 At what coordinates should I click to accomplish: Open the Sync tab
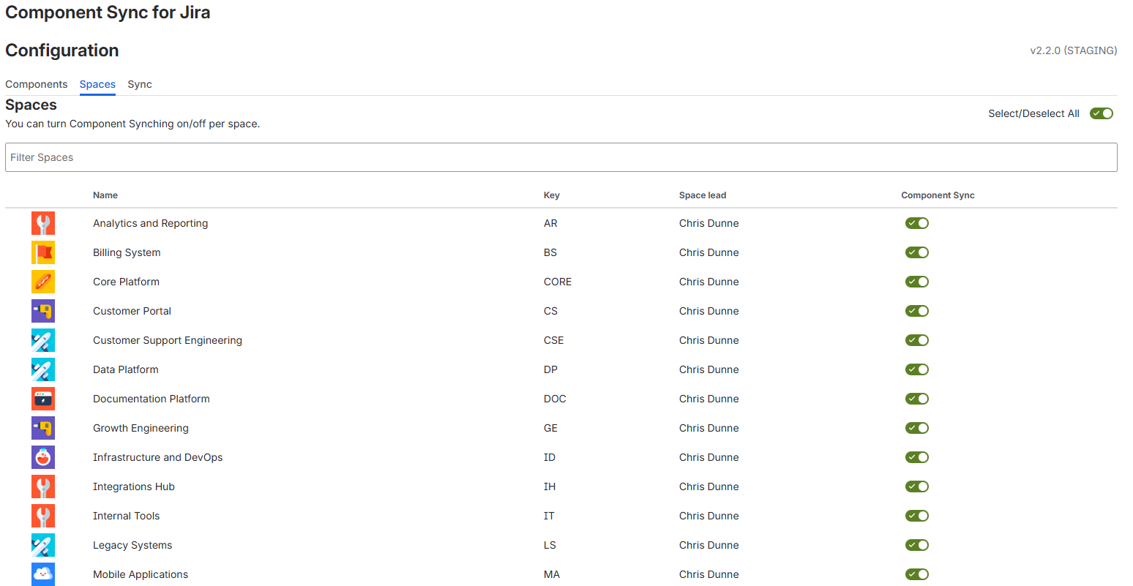click(x=139, y=84)
